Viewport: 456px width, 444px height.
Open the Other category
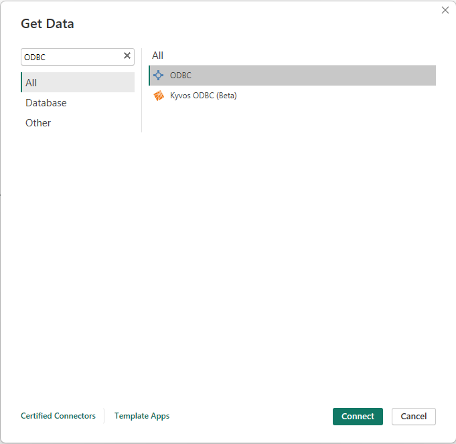38,123
